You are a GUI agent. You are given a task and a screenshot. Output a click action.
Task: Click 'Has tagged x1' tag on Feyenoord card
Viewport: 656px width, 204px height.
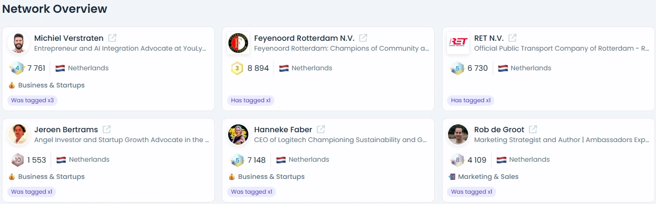tap(251, 100)
